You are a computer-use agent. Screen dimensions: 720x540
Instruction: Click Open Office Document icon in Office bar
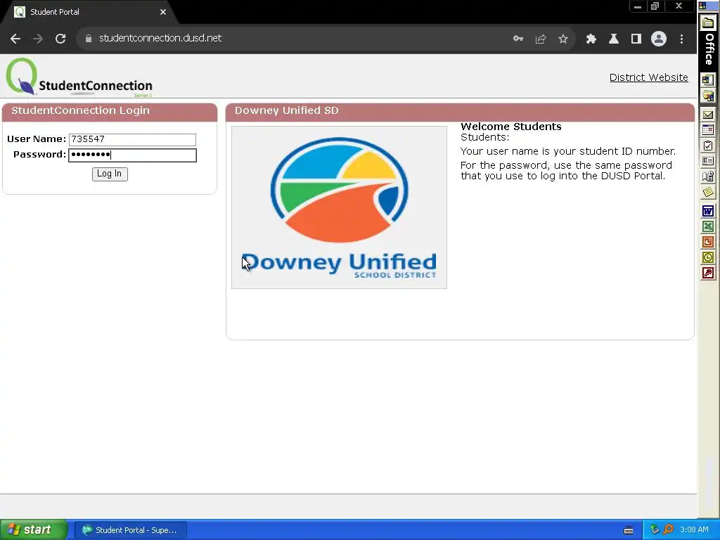[x=707, y=96]
